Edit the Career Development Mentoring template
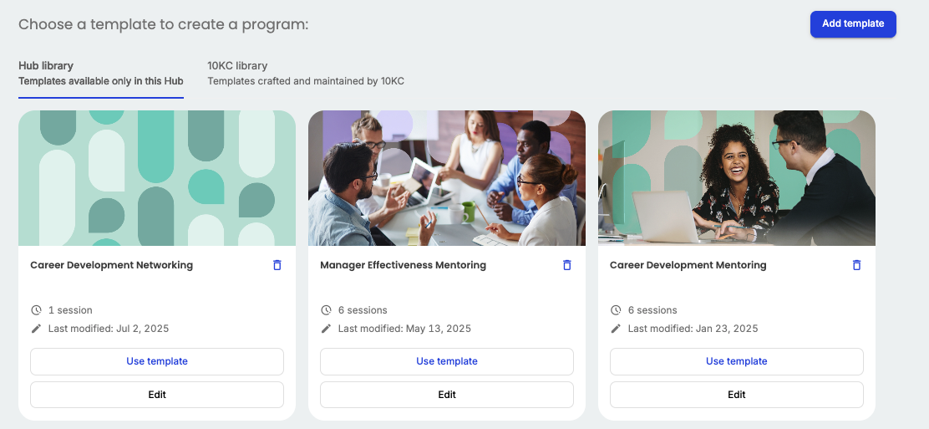Screen dimensions: 929x429 pyautogui.click(x=736, y=395)
